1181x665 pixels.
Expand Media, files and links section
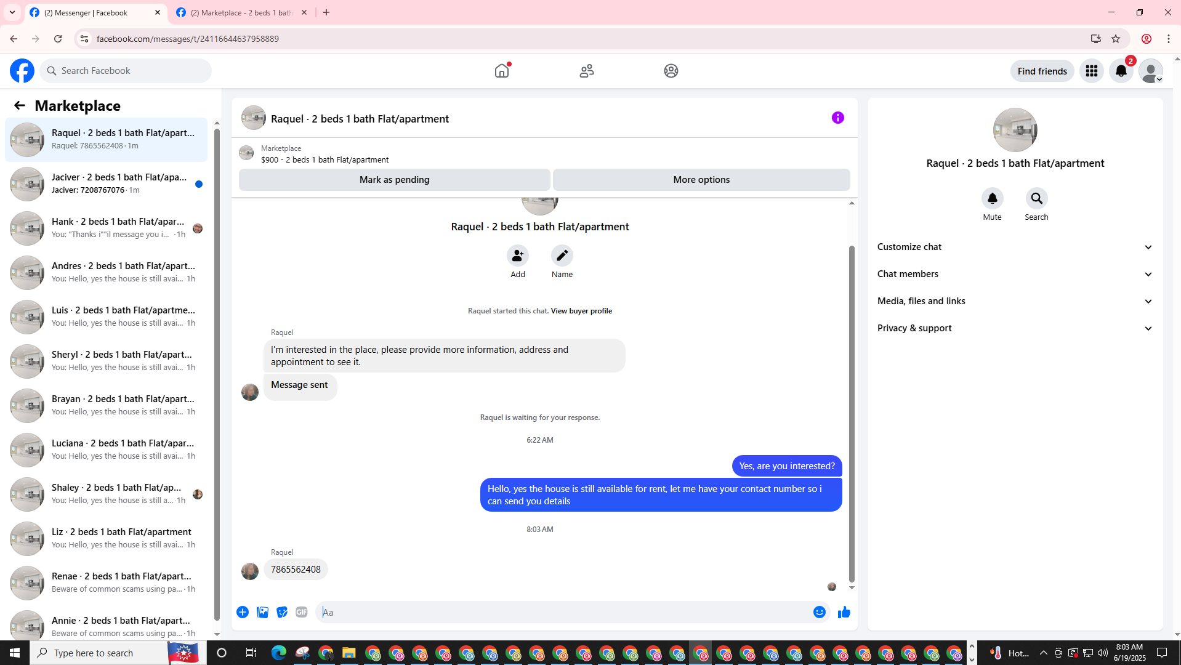pos(1015,301)
